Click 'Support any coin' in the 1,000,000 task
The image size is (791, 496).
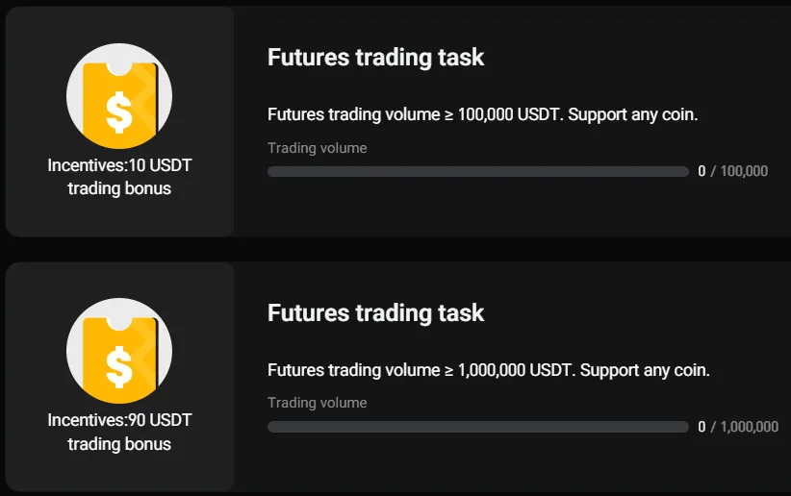point(645,370)
